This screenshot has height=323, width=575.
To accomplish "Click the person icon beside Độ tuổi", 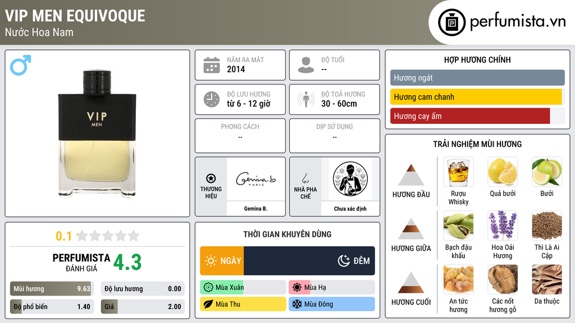I will click(306, 65).
